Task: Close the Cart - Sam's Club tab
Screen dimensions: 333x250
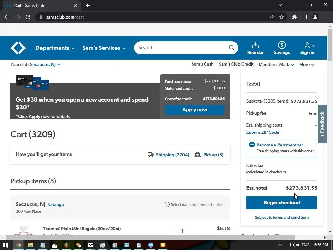Action: tap(75, 6)
